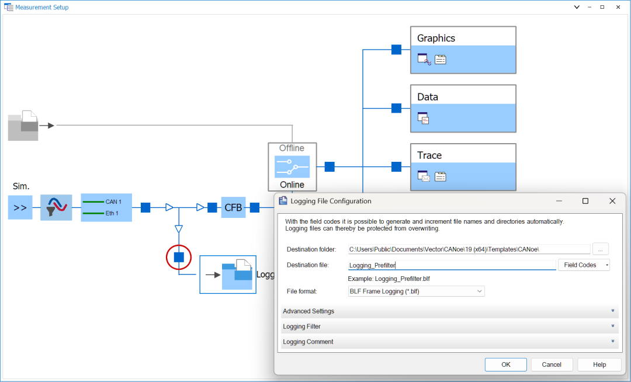Expand the Logging Comment section
Image resolution: width=631 pixels, height=382 pixels.
pyautogui.click(x=449, y=342)
